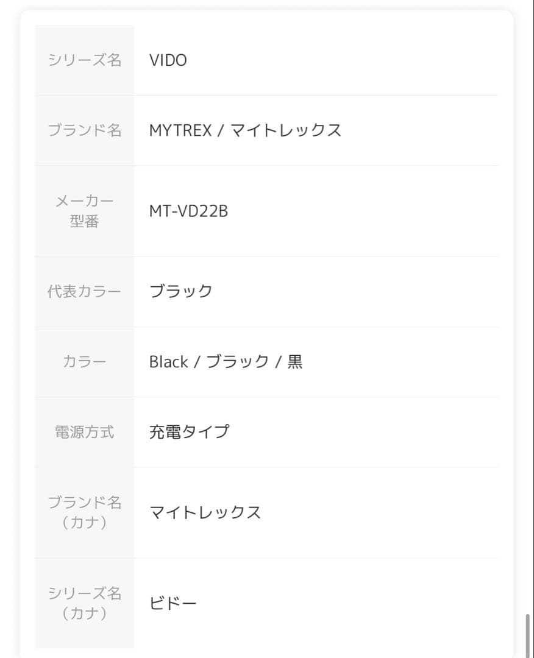Click the カラー label cell

click(84, 362)
